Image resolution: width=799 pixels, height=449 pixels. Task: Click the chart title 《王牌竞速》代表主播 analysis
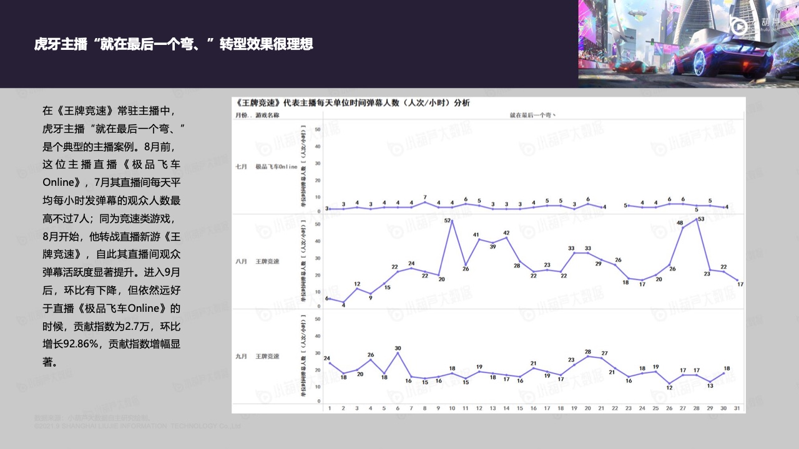tap(350, 103)
